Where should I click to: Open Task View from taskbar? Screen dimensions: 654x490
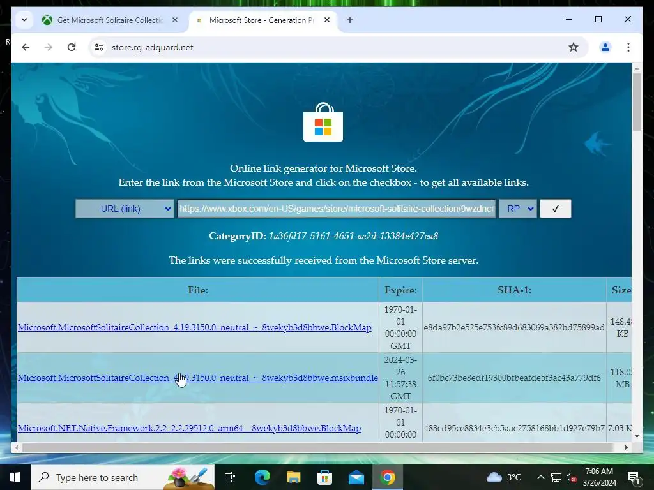230,477
